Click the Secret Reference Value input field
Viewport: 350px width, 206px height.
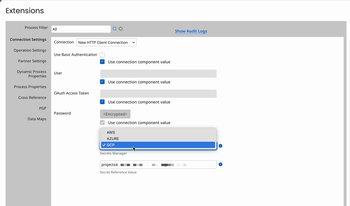point(158,165)
